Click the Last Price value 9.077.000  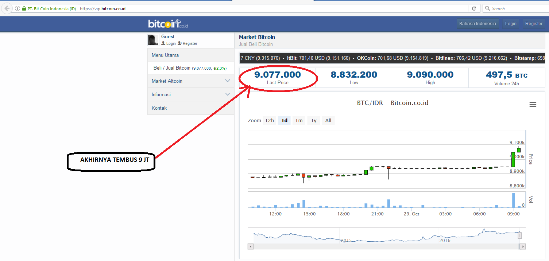(278, 75)
